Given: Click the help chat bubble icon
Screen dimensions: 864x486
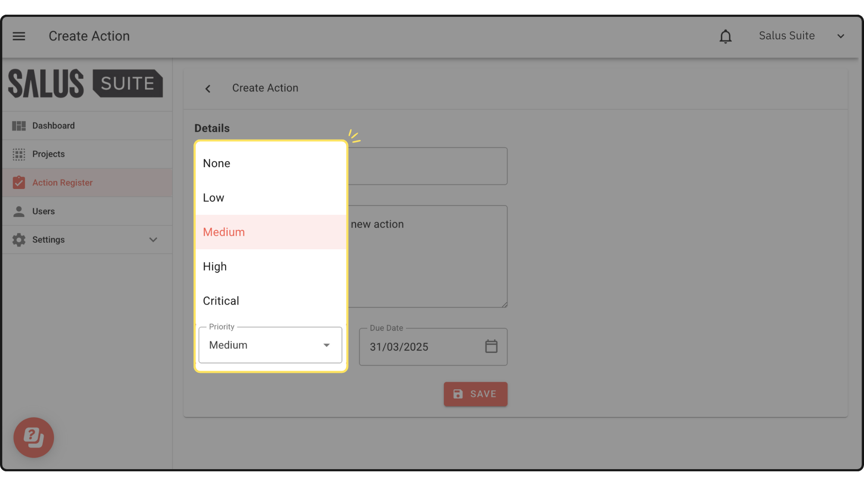Looking at the screenshot, I should pos(34,437).
